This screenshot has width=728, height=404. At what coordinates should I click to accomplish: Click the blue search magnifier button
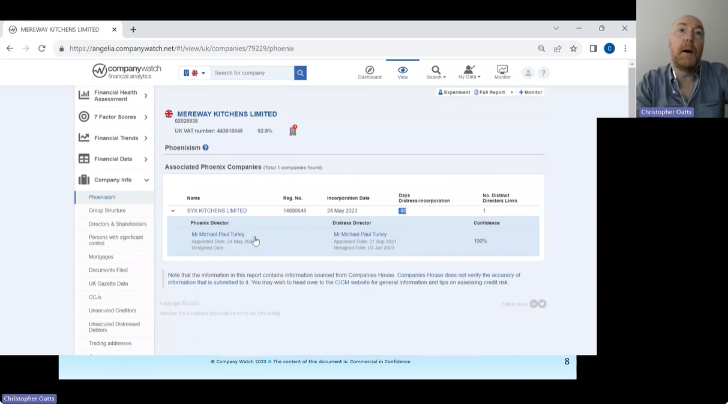click(x=300, y=73)
